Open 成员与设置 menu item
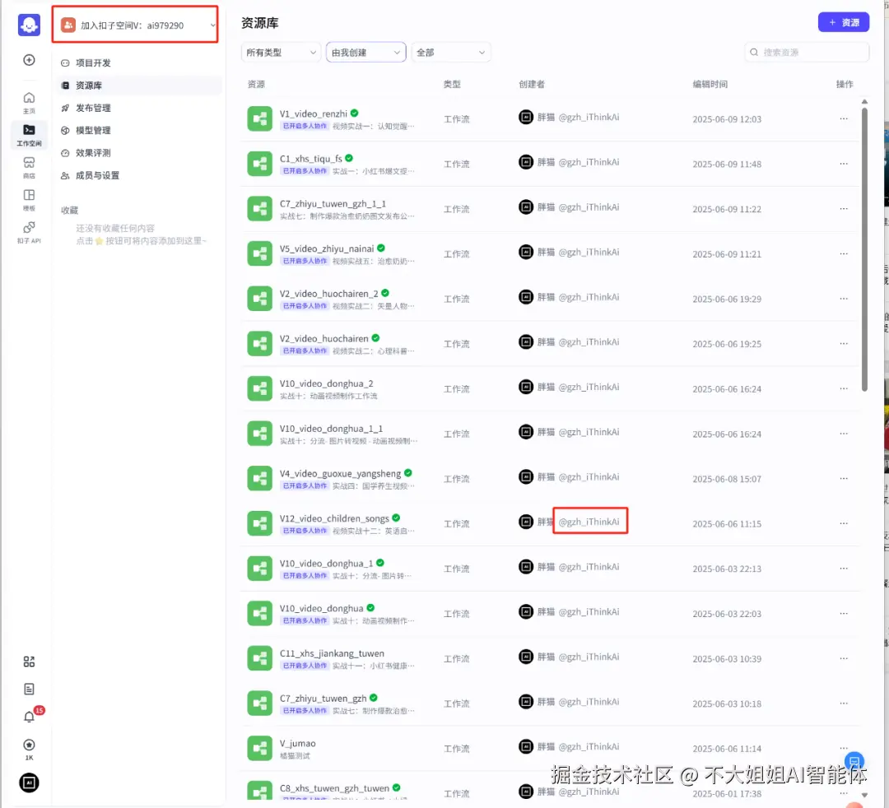The width and height of the screenshot is (889, 808). [x=99, y=175]
